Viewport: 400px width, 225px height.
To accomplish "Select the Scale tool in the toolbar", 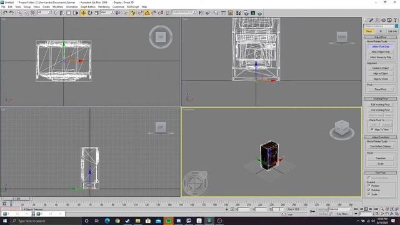I will [96, 12].
